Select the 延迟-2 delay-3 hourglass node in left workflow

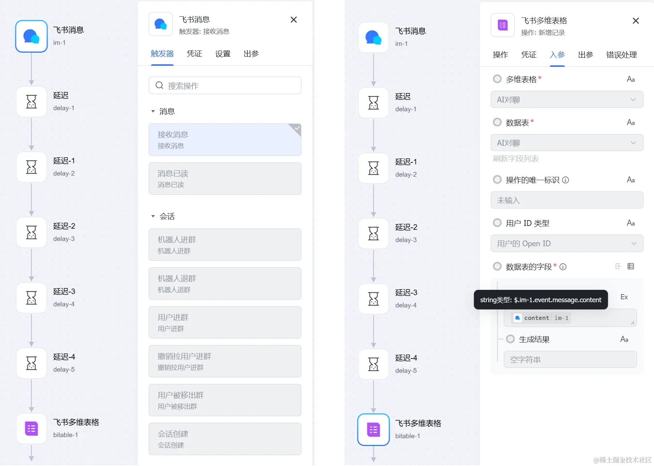pyautogui.click(x=31, y=232)
